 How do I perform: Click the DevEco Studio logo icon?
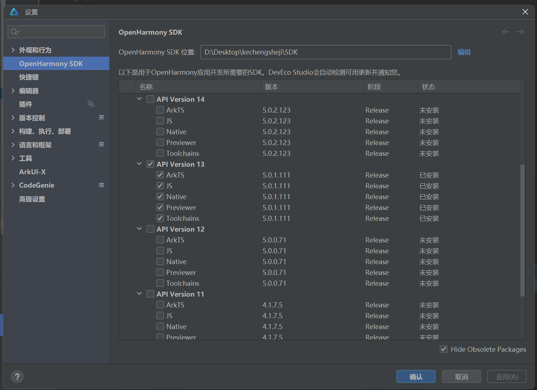coord(14,12)
